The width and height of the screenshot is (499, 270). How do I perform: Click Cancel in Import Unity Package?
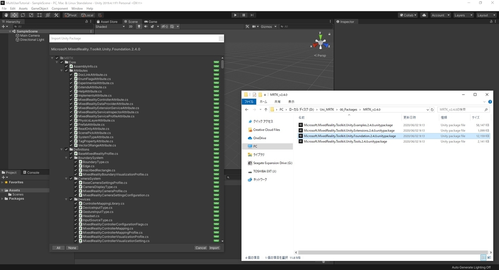pos(201,248)
